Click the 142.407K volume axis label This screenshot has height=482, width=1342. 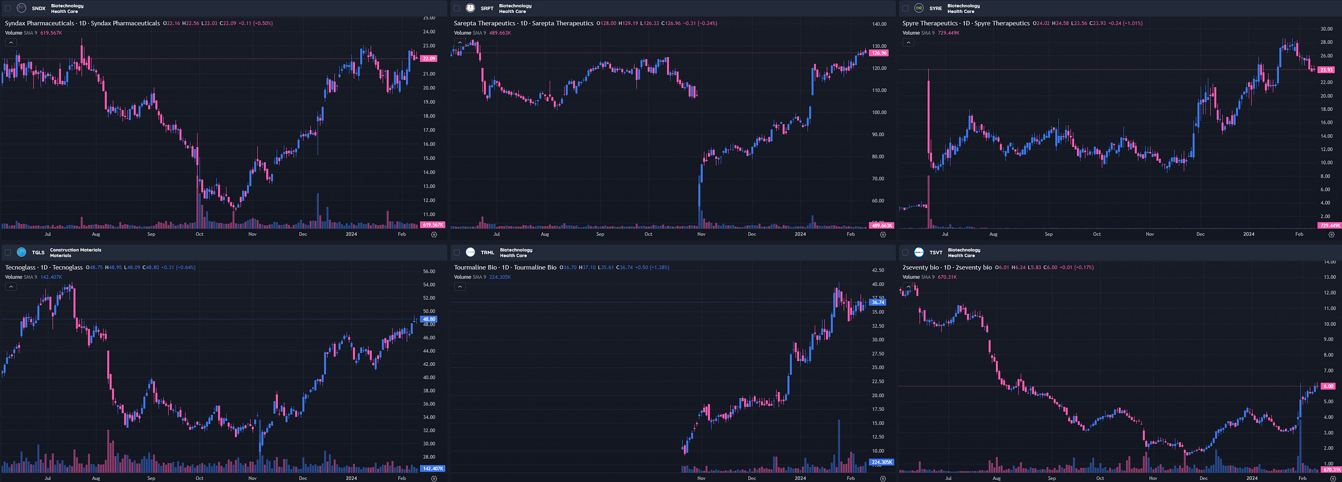433,469
